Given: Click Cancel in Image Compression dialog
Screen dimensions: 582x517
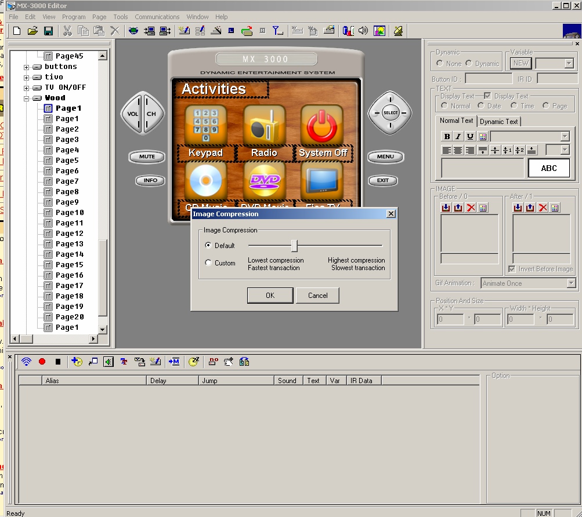Looking at the screenshot, I should click(318, 295).
